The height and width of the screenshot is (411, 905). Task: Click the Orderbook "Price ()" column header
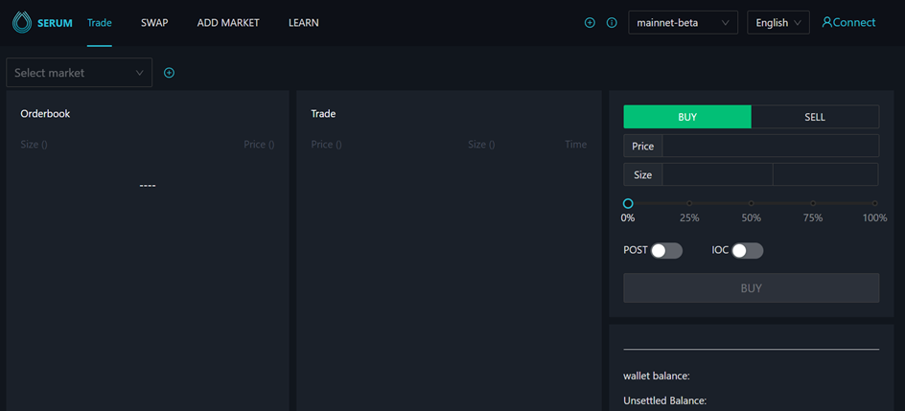[259, 144]
